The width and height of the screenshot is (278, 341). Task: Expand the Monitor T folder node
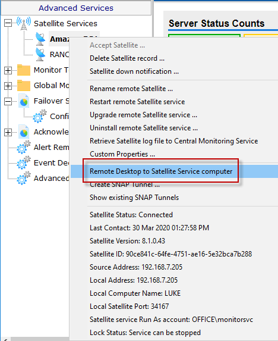(x=8, y=70)
